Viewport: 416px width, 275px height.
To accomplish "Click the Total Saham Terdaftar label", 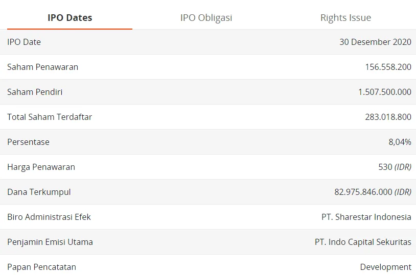I will click(x=50, y=117).
